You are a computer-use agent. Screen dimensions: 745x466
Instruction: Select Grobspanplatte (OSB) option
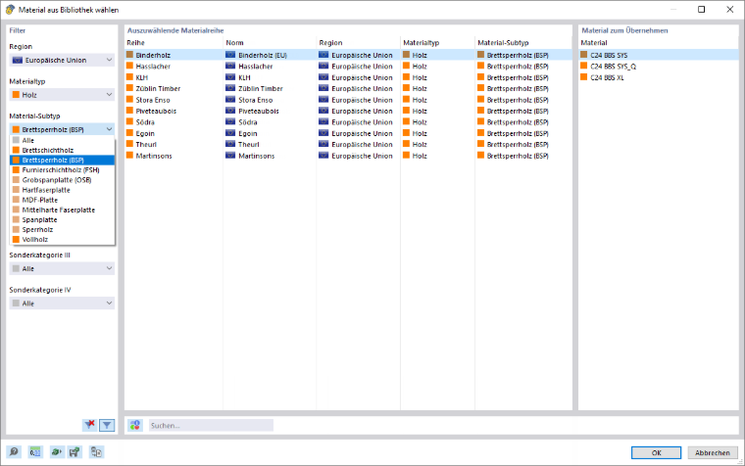62,180
